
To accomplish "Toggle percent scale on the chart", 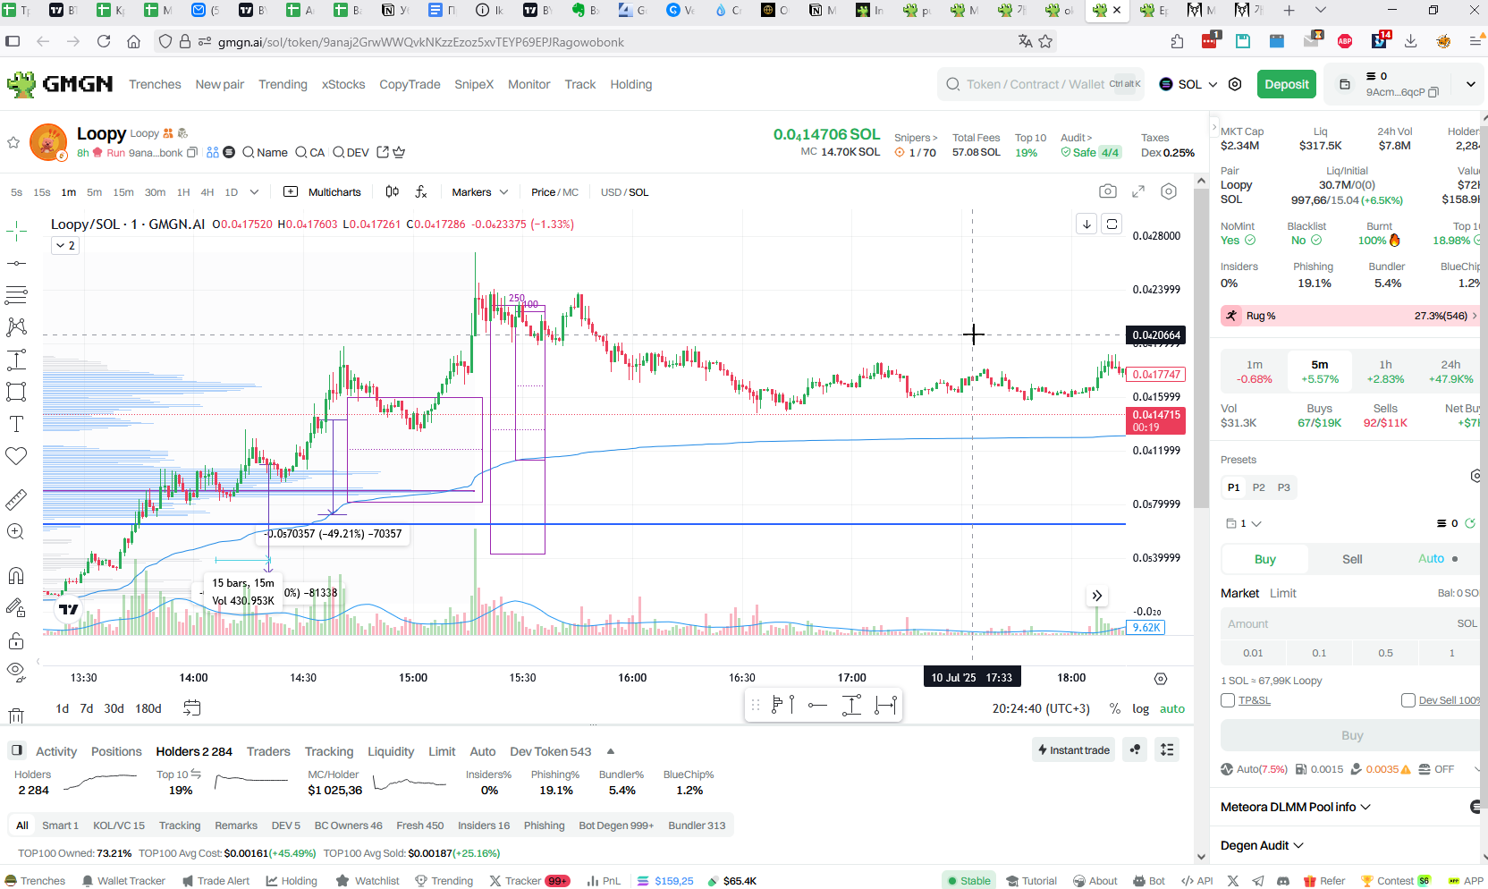I will 1114,708.
